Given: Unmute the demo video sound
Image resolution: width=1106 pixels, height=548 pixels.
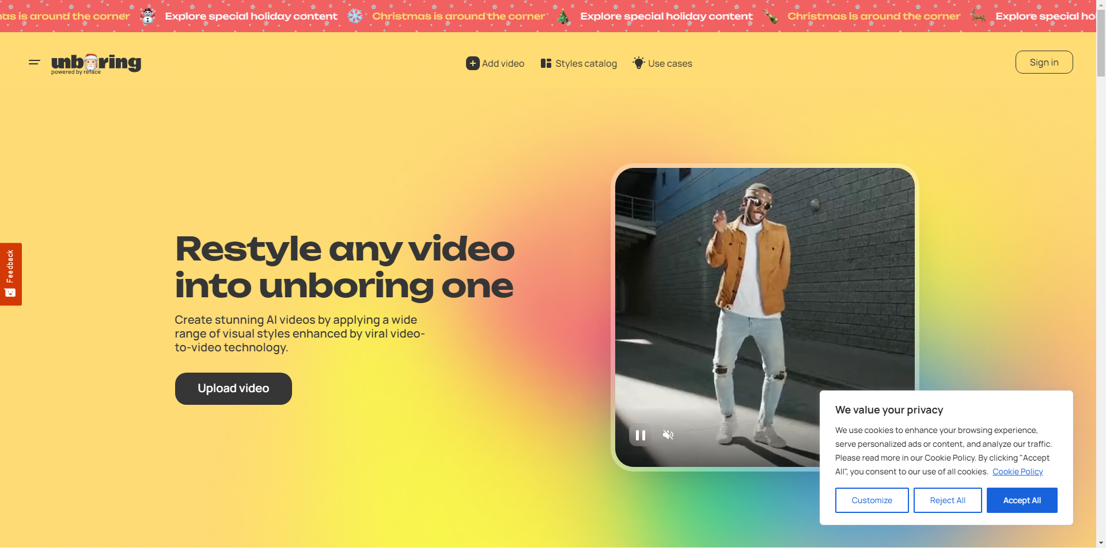Looking at the screenshot, I should coord(668,435).
